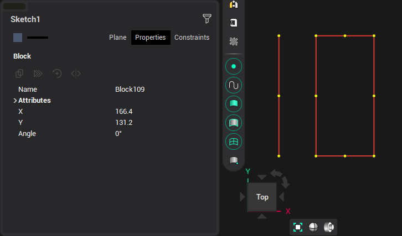Click the Top face of view cube
Screen dimensions: 402x236
pyautogui.click(x=262, y=197)
